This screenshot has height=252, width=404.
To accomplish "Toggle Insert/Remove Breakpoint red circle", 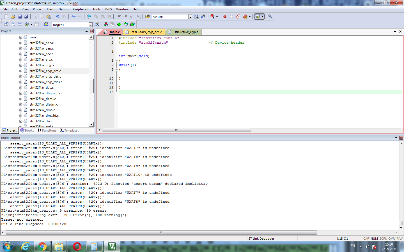I will click(x=225, y=17).
